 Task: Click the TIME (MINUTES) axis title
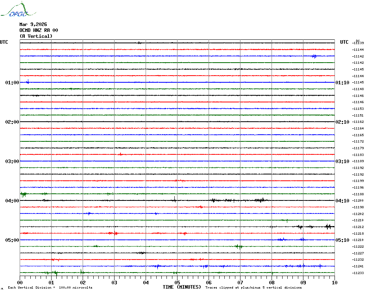pyautogui.click(x=182, y=287)
